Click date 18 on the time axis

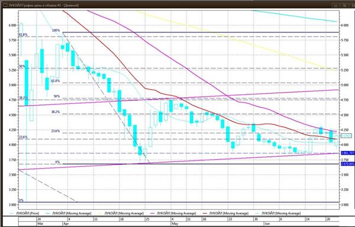click(x=121, y=219)
